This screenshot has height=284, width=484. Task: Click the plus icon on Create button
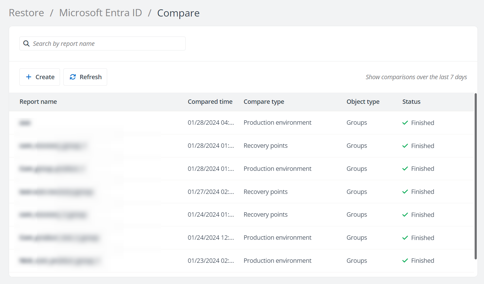(29, 77)
